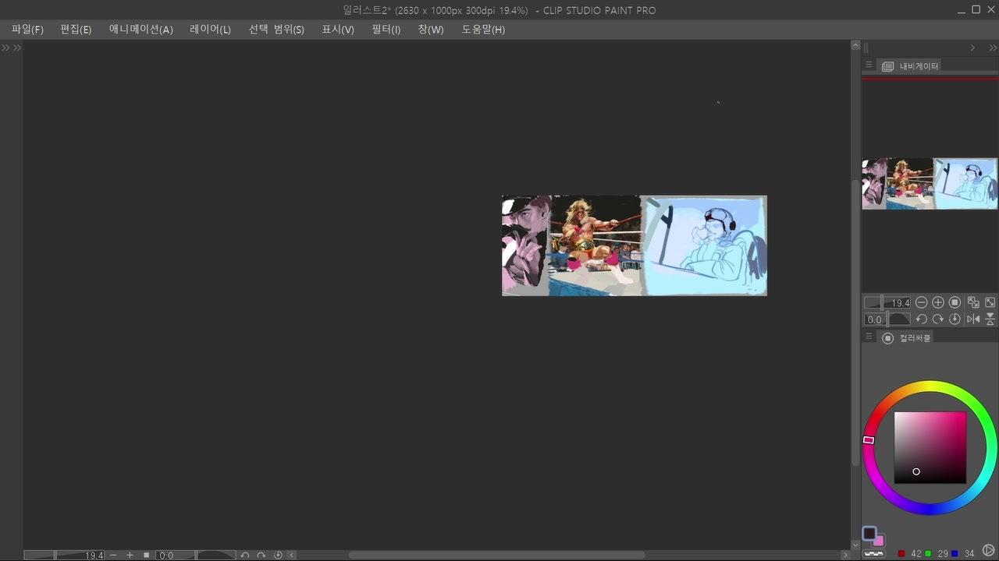Reset zoom to 100% in Navigator
Screen dimensions: 999x561
955,302
